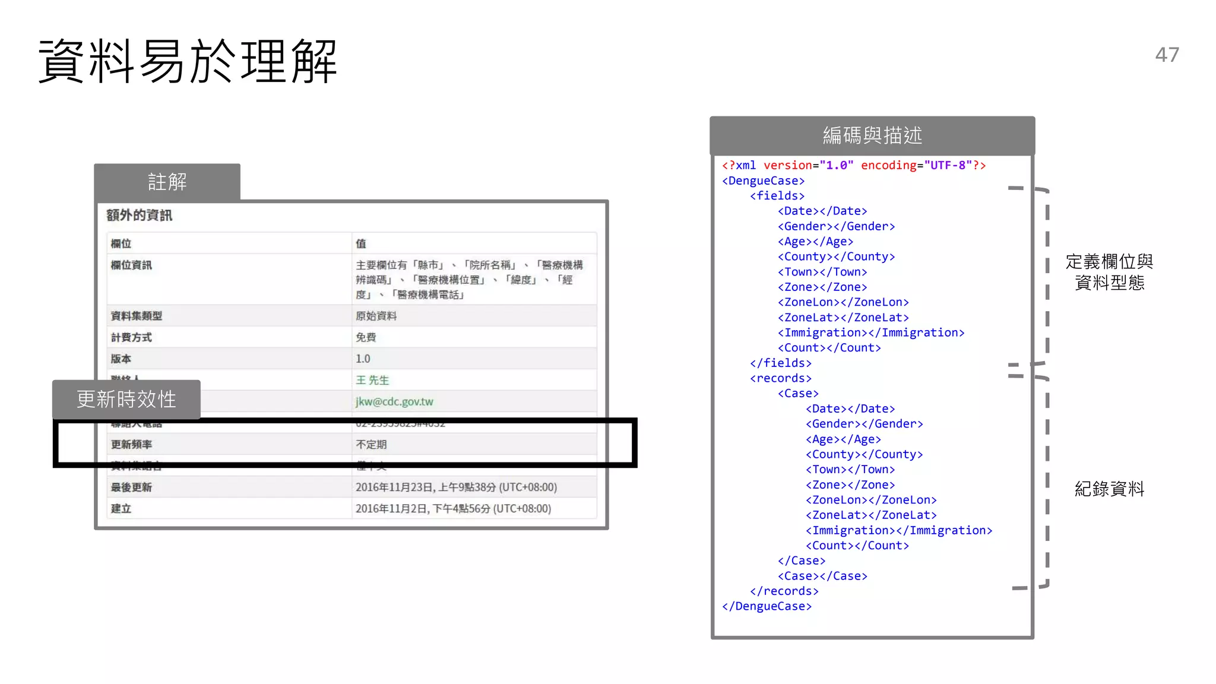Click <Date></Date> inside the Case block

pos(850,408)
